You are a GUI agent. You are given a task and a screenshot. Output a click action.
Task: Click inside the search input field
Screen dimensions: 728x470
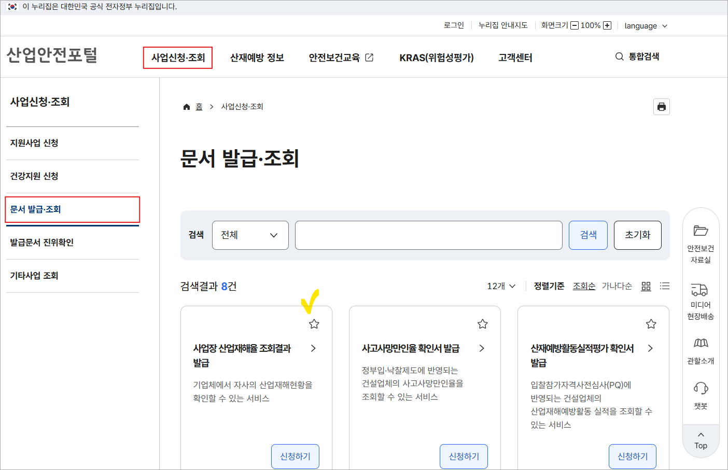[428, 235]
